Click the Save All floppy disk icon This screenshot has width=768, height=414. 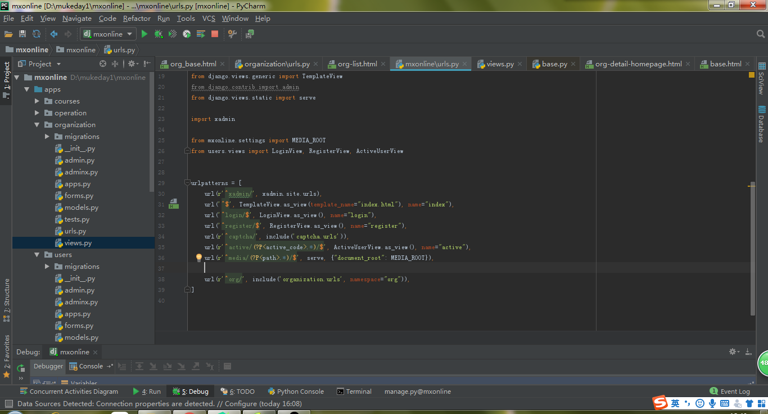pyautogui.click(x=22, y=34)
